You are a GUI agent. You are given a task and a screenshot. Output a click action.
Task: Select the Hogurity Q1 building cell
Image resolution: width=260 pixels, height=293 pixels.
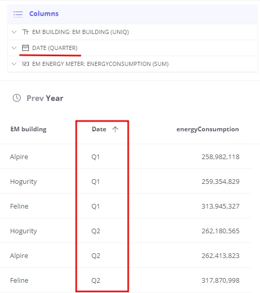pos(24,182)
